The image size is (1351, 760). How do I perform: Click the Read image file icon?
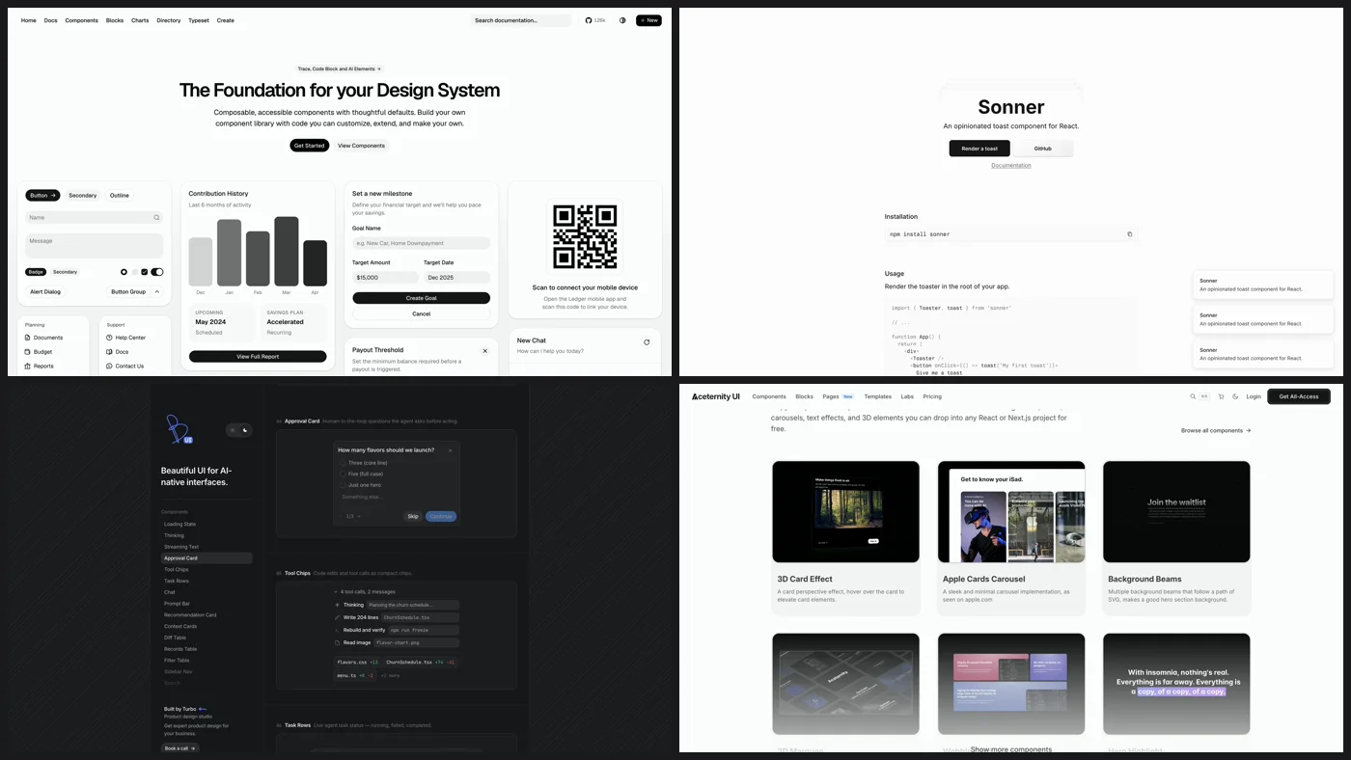coord(337,642)
